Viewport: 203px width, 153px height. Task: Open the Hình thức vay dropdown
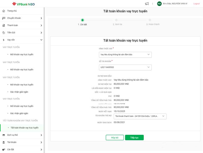[125, 55]
